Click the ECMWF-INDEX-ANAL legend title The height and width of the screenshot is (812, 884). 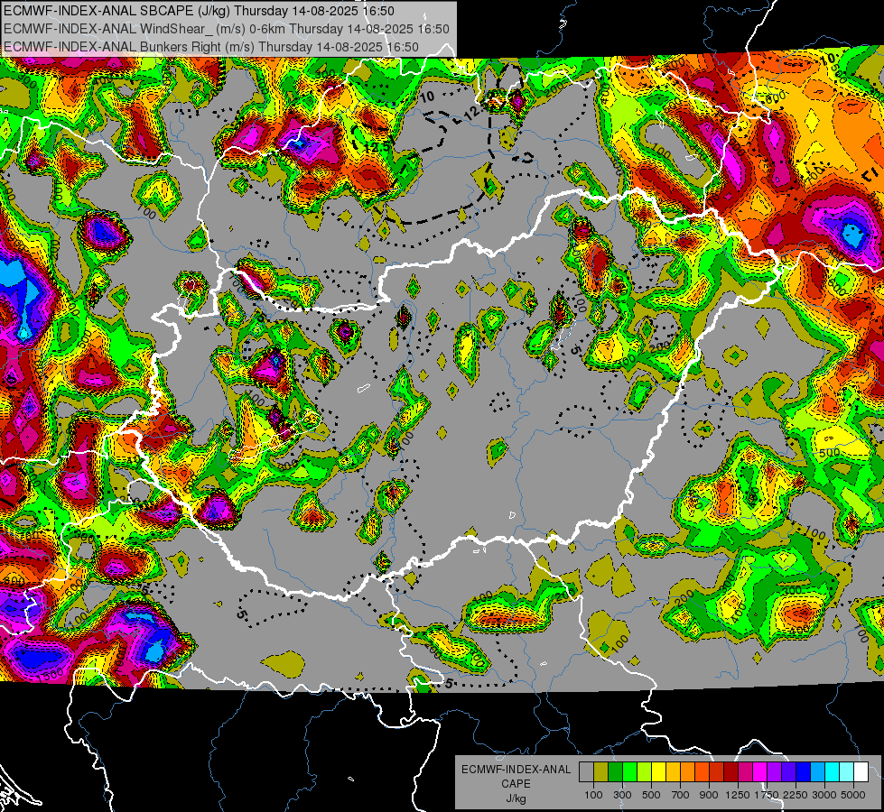tap(516, 770)
